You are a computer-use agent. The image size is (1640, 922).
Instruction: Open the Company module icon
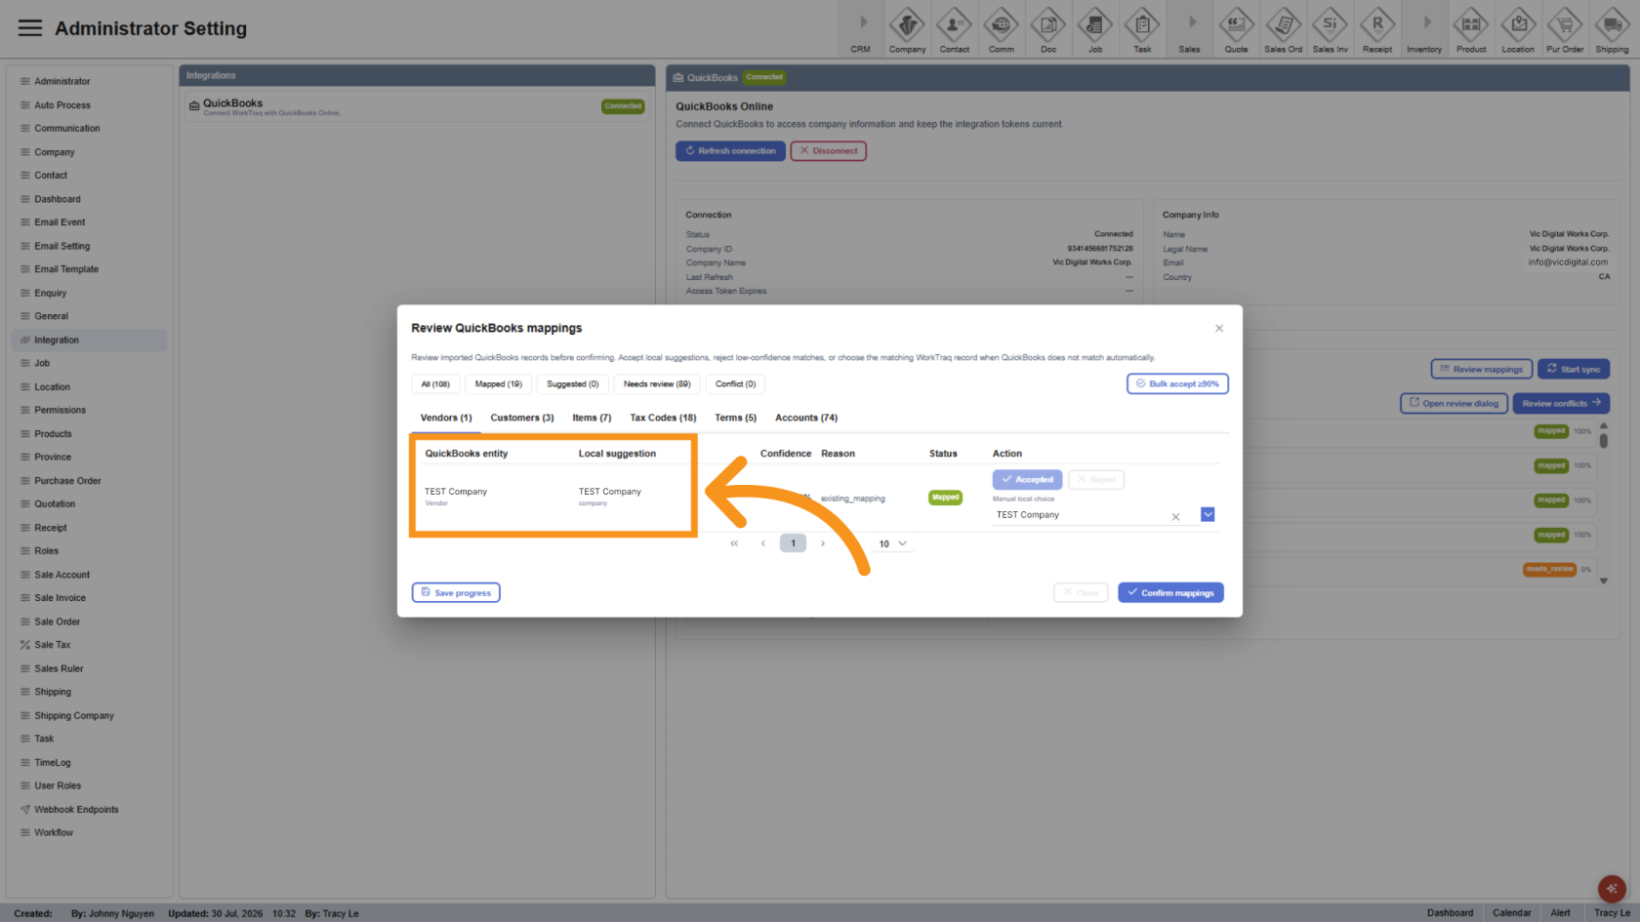point(907,29)
